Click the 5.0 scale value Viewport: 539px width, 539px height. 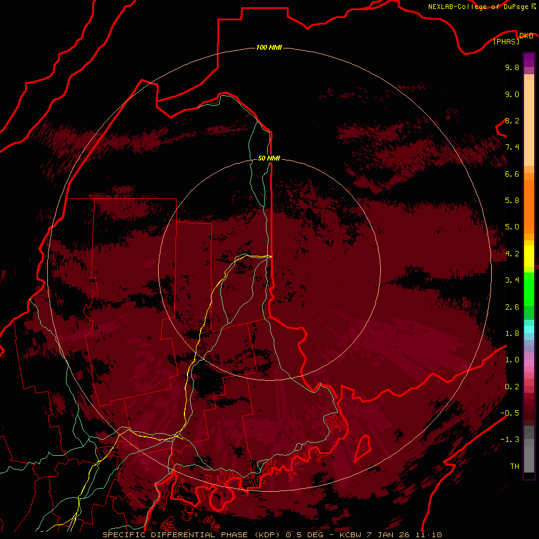pyautogui.click(x=512, y=227)
